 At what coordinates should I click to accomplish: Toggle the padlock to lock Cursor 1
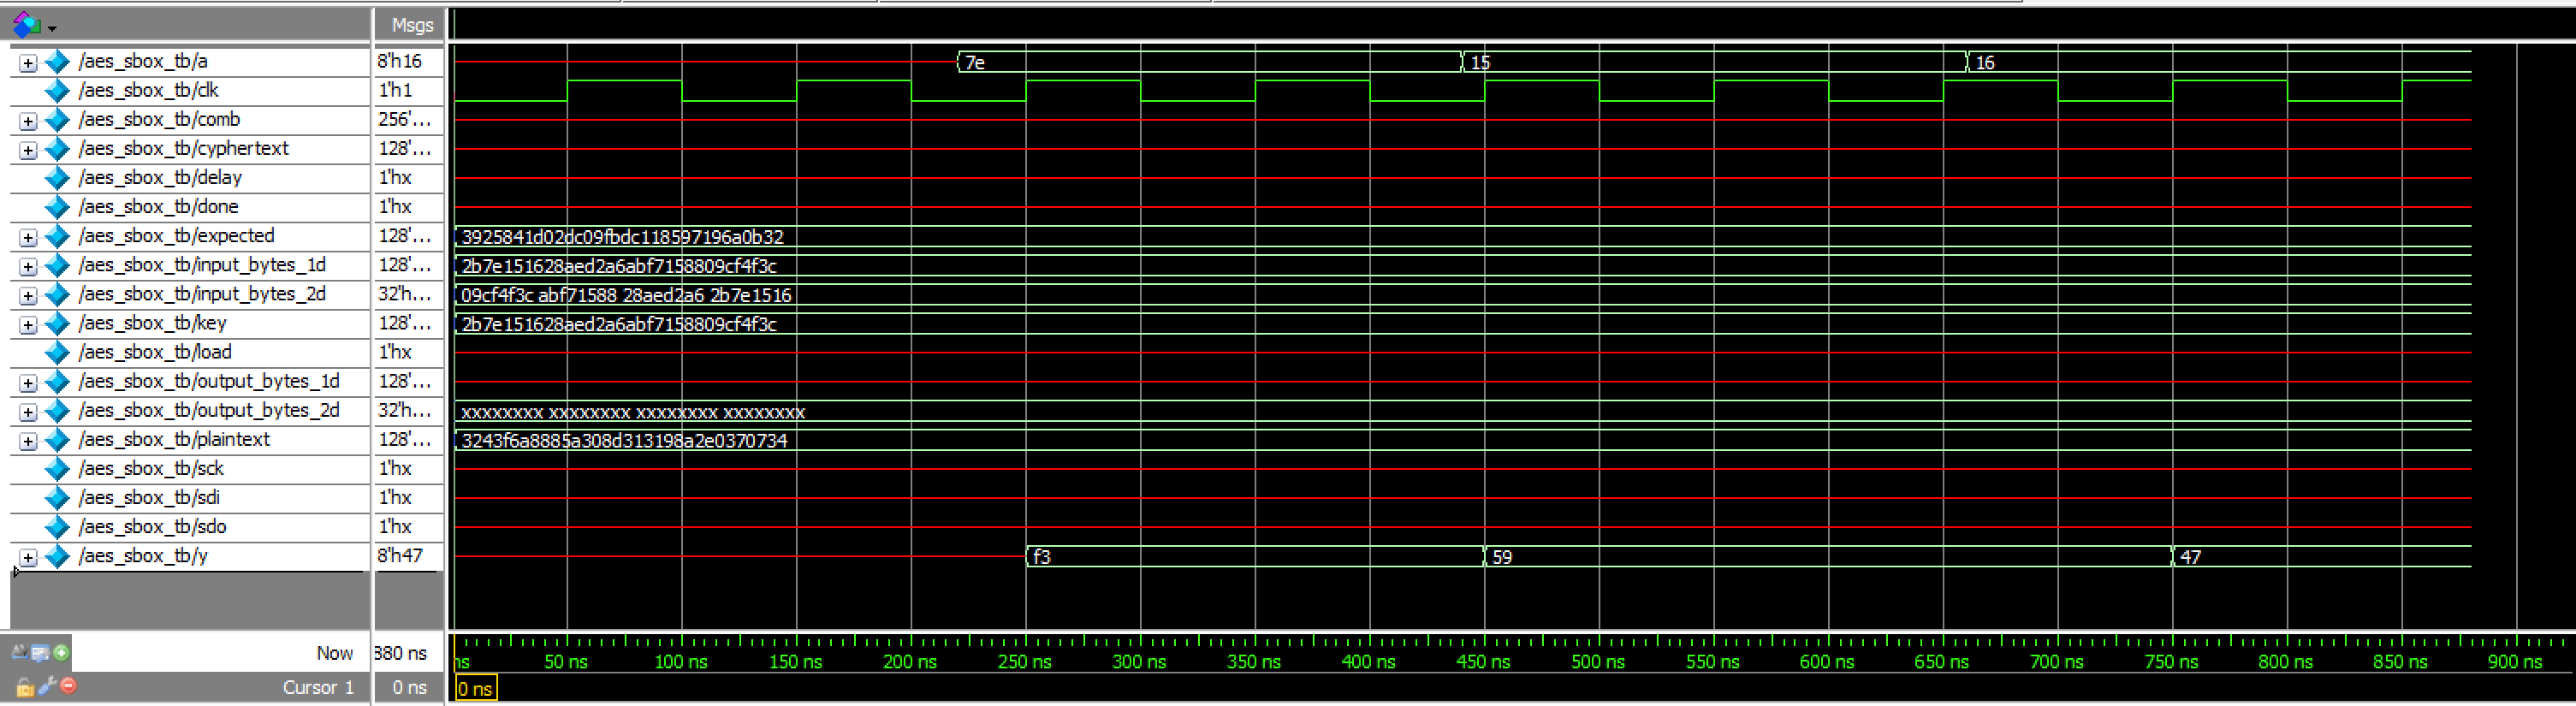click(24, 687)
